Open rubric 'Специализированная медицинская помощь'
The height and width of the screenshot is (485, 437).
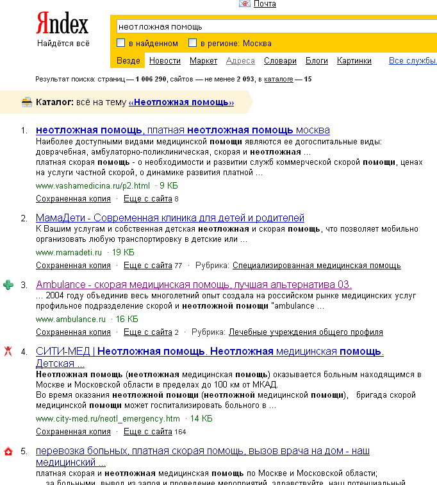[x=317, y=266]
